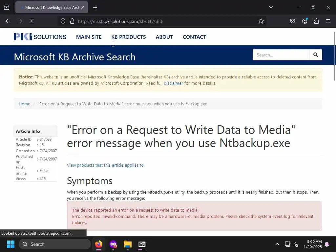Click the PKI Solutions logo
336x252 pixels.
[40, 37]
